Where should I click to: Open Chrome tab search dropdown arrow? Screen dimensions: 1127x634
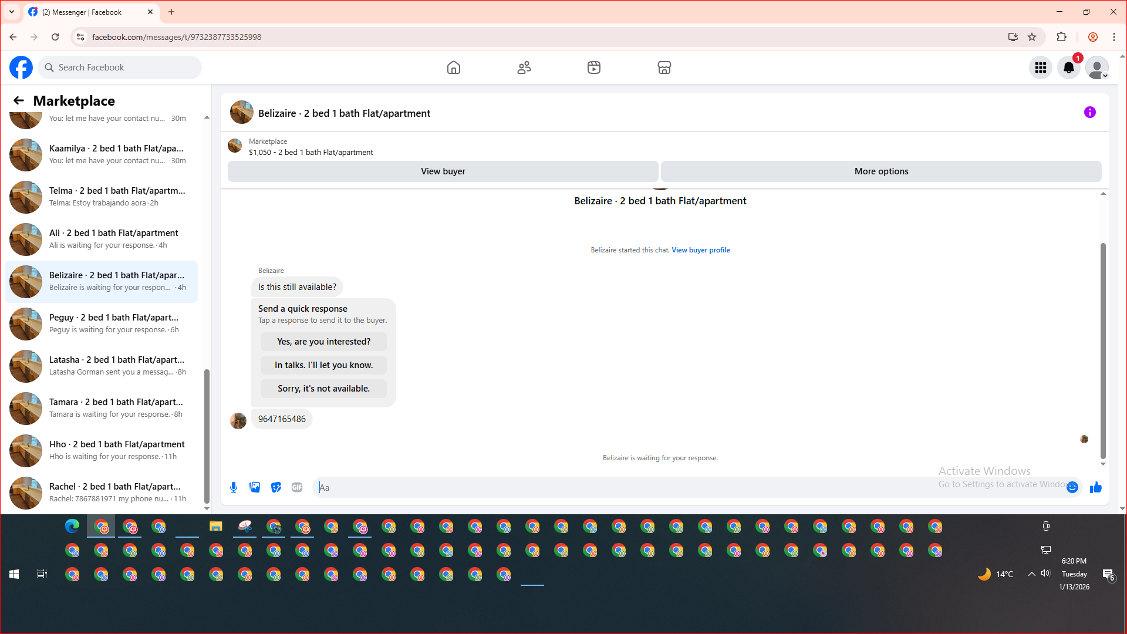tap(11, 12)
